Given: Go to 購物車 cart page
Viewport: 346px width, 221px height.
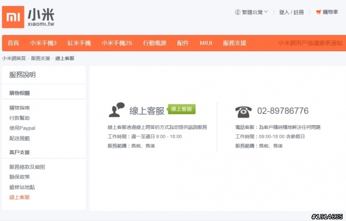Looking at the screenshot, I should tap(330, 12).
